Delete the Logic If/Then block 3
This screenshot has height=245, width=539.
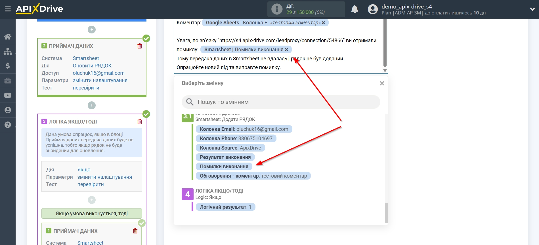coord(140,122)
